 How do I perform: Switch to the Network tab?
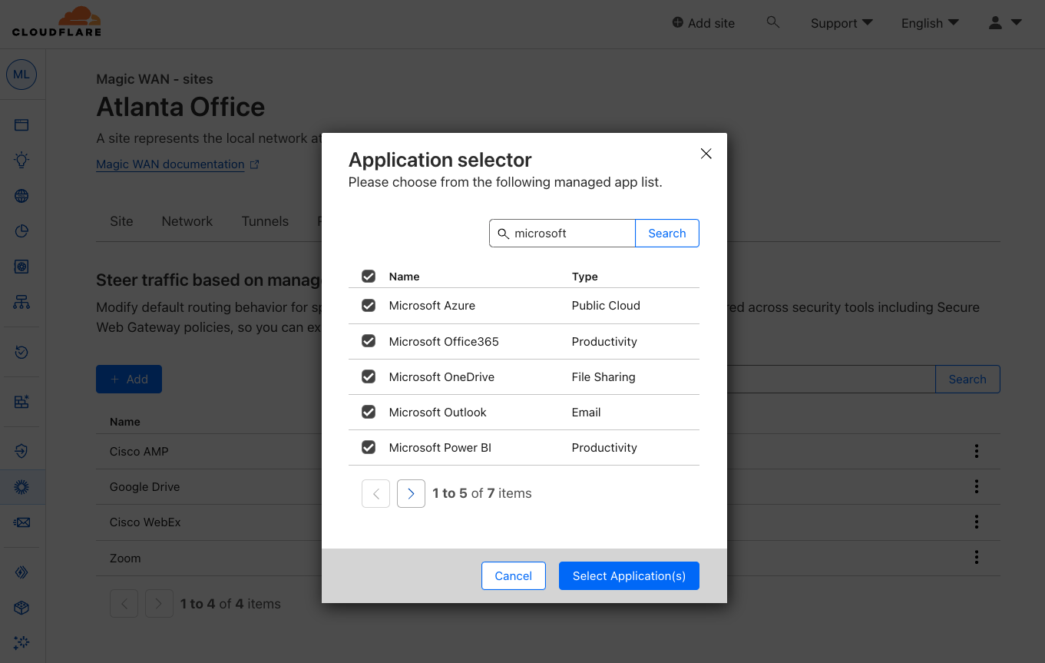pos(187,221)
